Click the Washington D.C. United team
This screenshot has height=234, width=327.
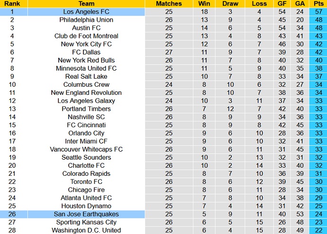86,230
